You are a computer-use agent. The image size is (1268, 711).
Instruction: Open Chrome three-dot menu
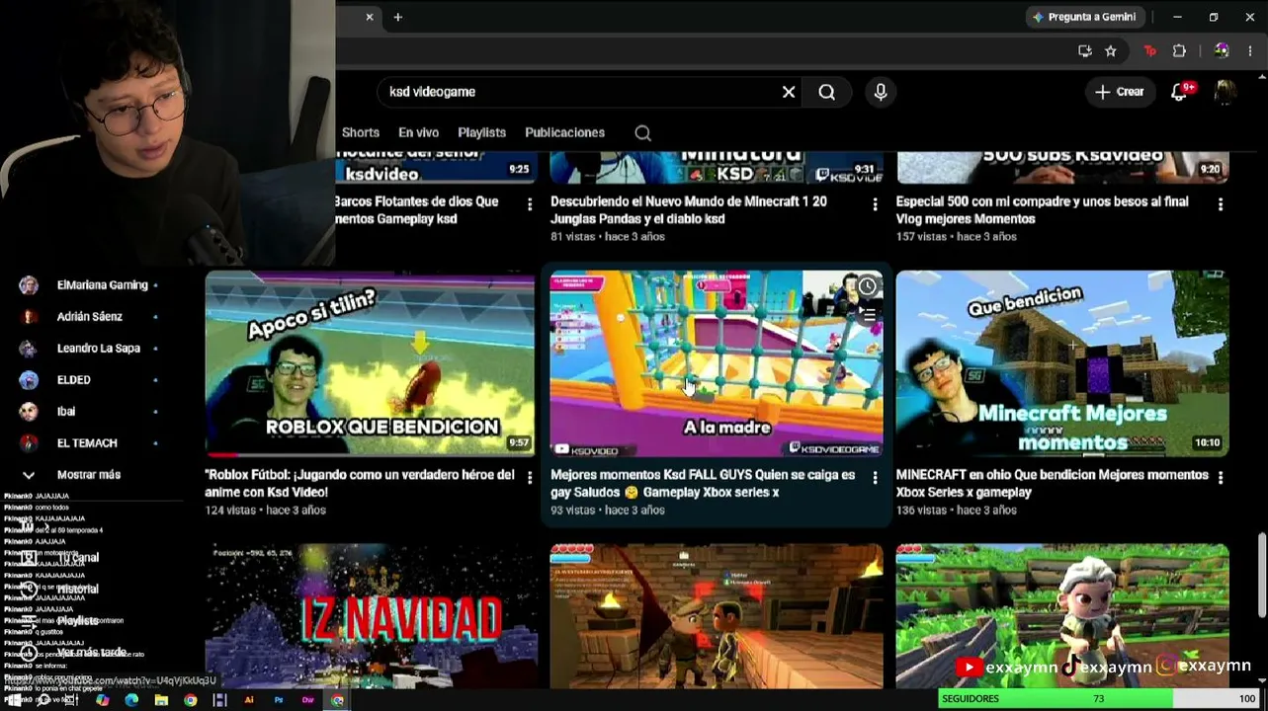1250,51
